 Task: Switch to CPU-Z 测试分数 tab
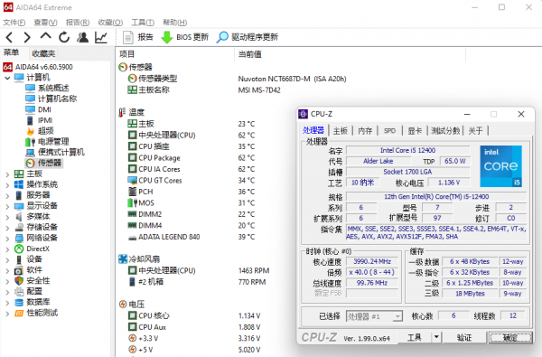[x=445, y=130]
